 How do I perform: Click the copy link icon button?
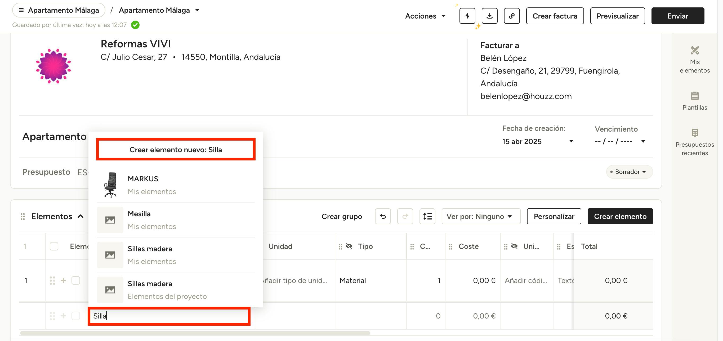512,16
